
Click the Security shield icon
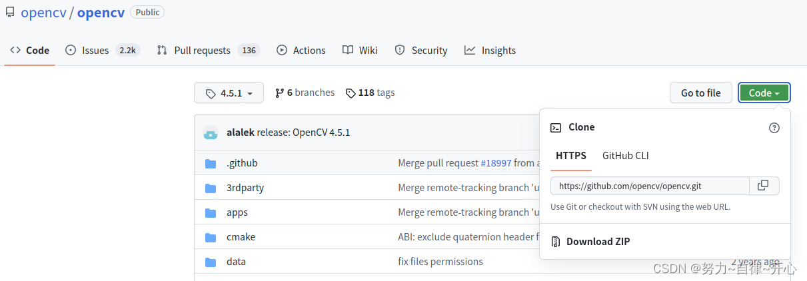point(400,50)
